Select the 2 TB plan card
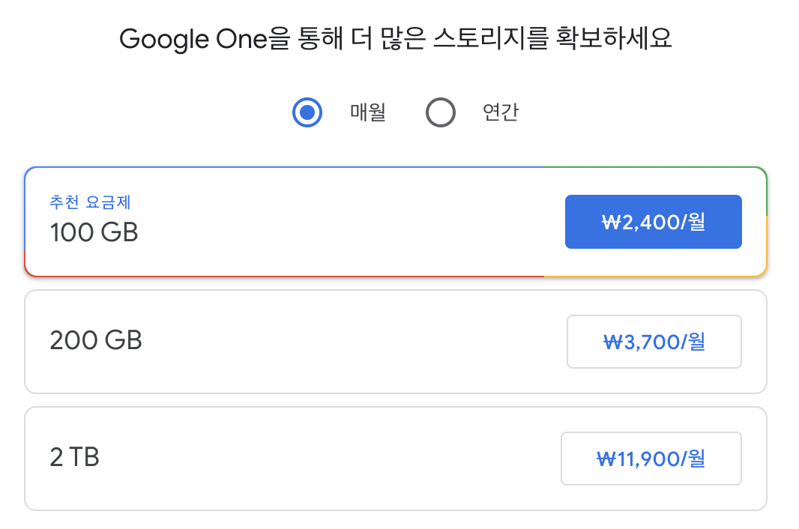The width and height of the screenshot is (799, 529). (x=396, y=459)
